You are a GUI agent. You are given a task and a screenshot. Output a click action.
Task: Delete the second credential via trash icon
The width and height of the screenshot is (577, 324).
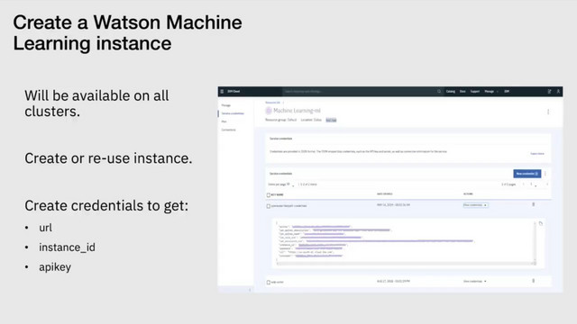pos(534,281)
